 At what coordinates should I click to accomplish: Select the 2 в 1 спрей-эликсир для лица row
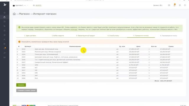[100, 59]
